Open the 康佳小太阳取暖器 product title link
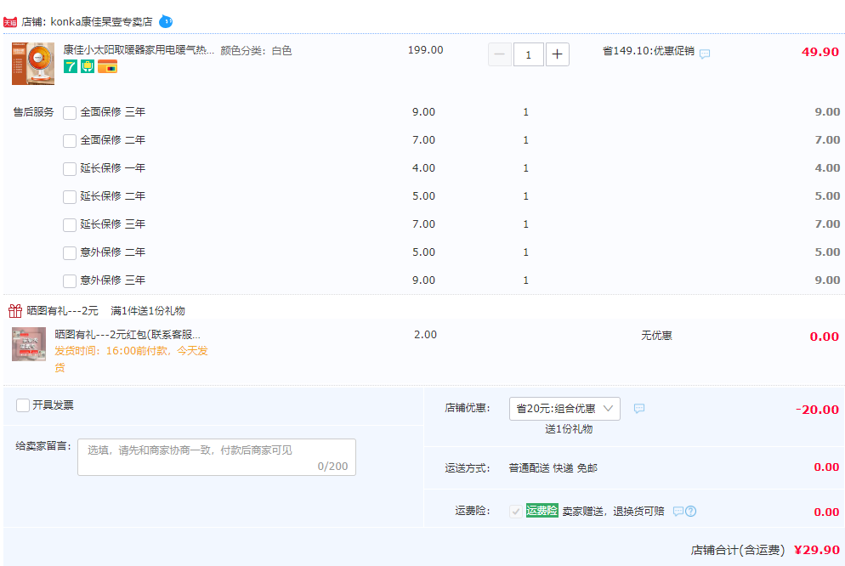The image size is (845, 566). click(x=139, y=50)
